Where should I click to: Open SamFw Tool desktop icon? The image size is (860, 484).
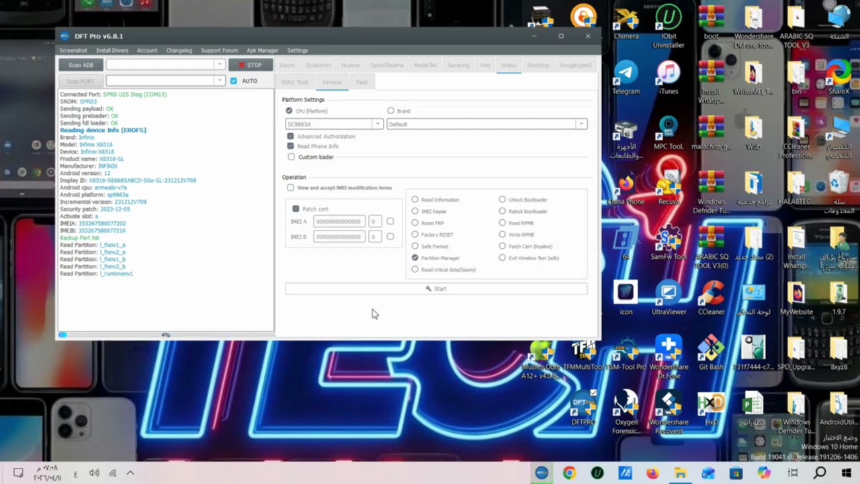(668, 243)
